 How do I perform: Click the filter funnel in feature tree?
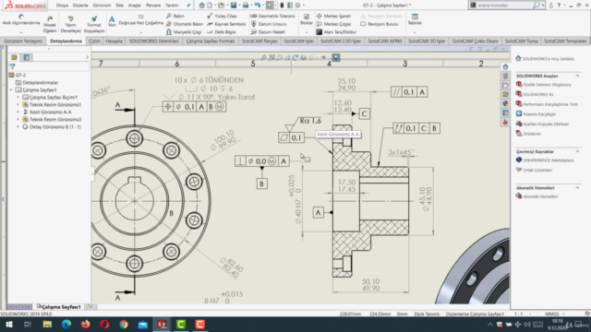[x=12, y=66]
